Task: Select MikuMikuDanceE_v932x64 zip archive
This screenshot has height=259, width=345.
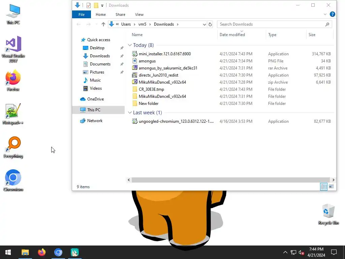Action: [162, 82]
